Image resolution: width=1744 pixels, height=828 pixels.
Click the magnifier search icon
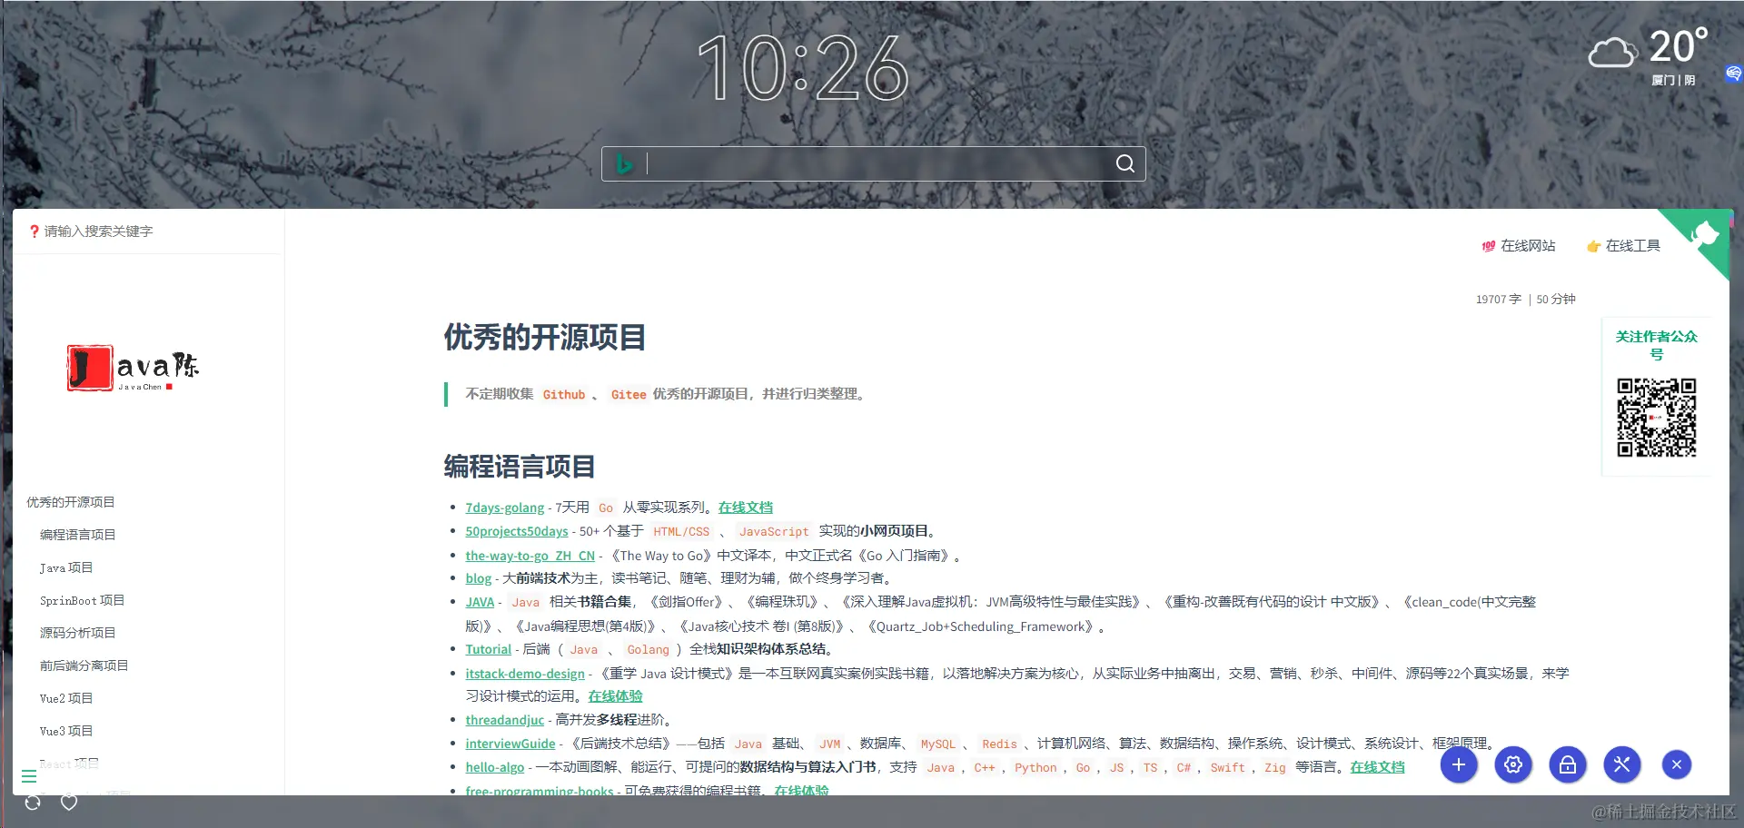(1125, 163)
